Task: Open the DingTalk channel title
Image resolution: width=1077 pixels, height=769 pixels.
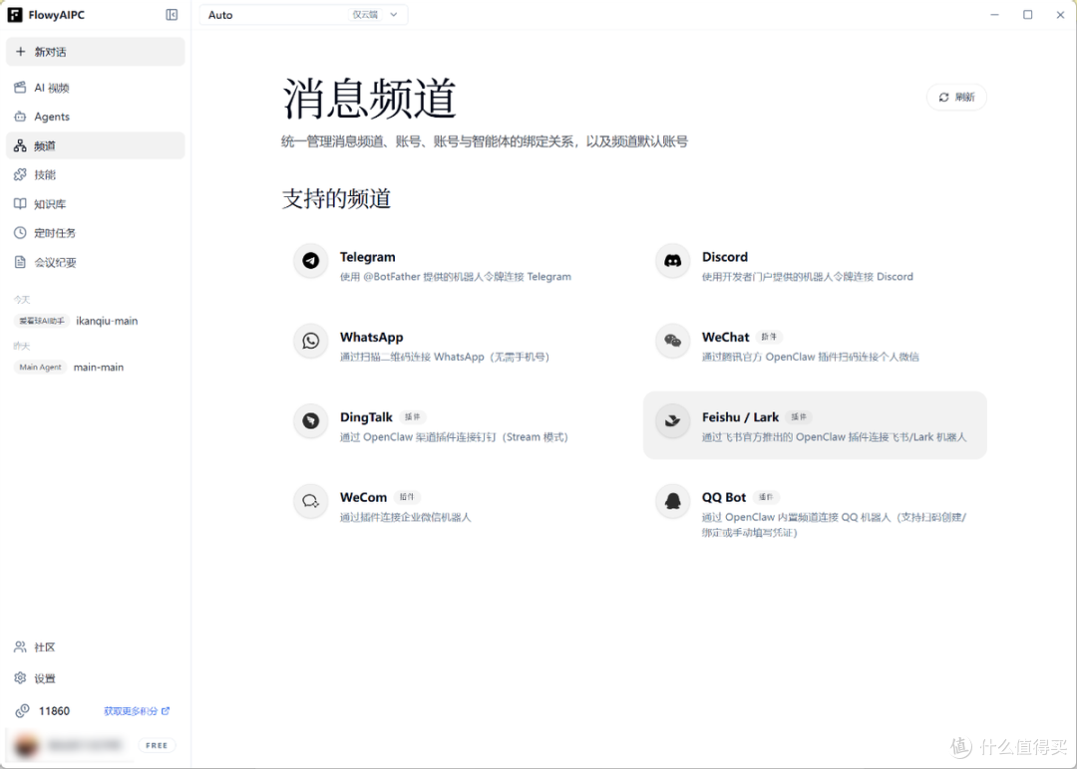Action: [366, 417]
